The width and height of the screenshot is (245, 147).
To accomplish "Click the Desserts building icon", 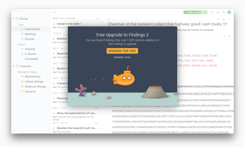I will click(x=22, y=91).
